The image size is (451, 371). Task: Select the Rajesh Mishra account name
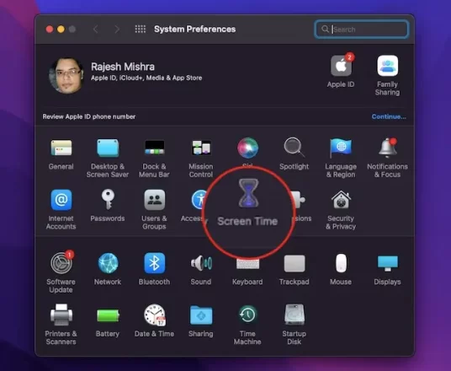[123, 67]
